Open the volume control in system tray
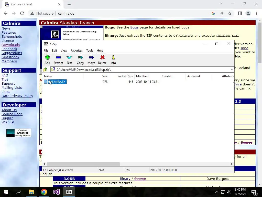Image resolution: width=262 pixels, height=197 pixels. pyautogui.click(x=229, y=192)
